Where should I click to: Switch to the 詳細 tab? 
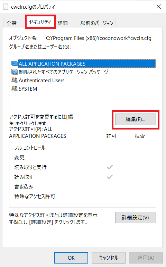63,23
